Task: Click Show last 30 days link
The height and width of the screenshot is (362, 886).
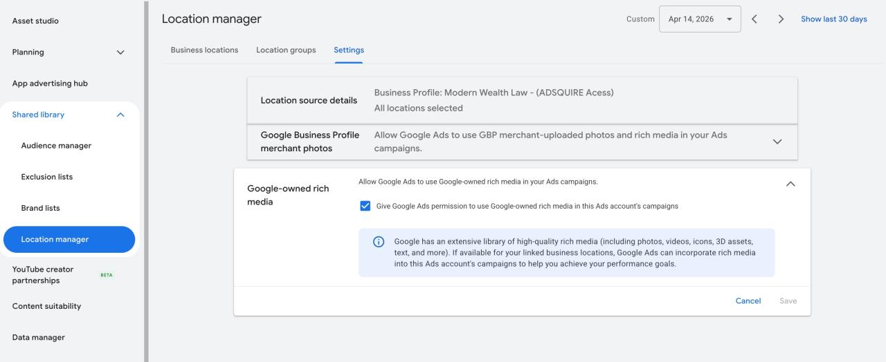Action: [833, 19]
